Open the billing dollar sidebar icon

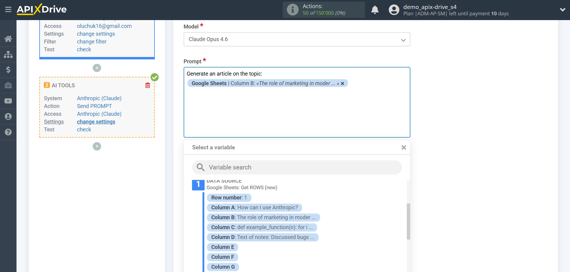pos(8,70)
